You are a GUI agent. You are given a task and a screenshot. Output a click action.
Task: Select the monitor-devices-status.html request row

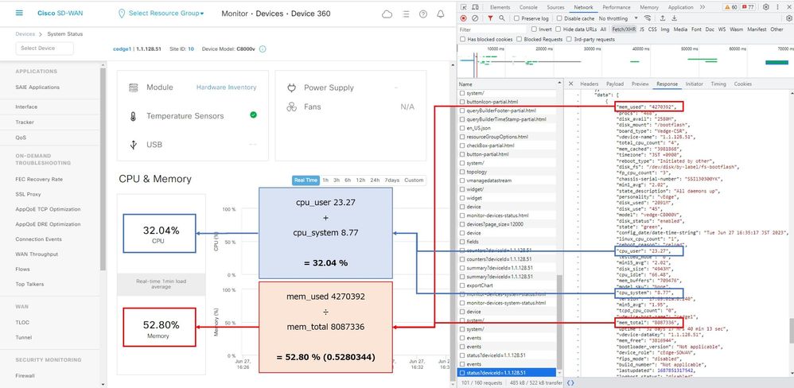click(506, 215)
